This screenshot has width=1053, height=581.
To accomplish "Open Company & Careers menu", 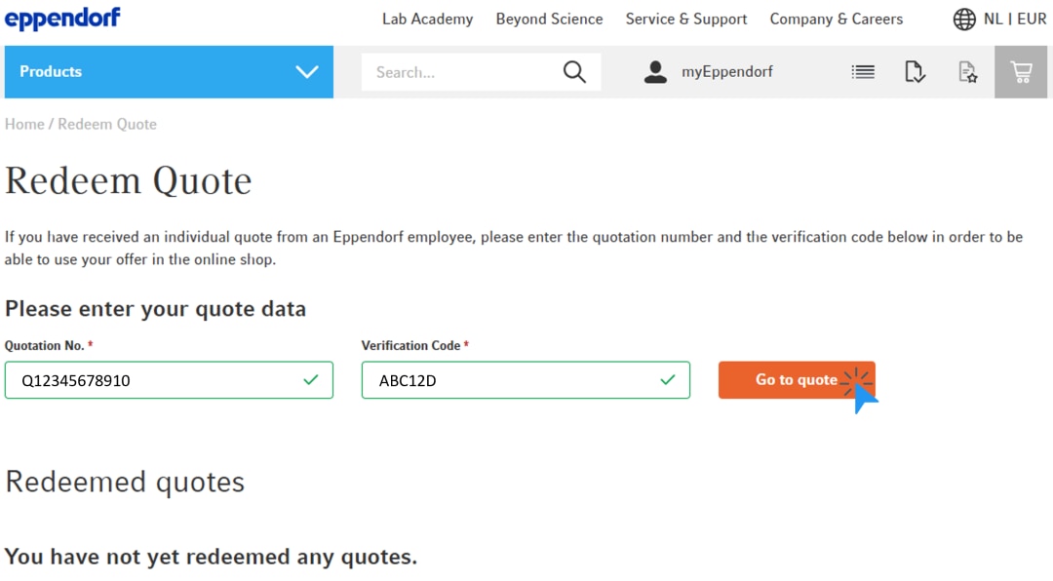I will (836, 19).
